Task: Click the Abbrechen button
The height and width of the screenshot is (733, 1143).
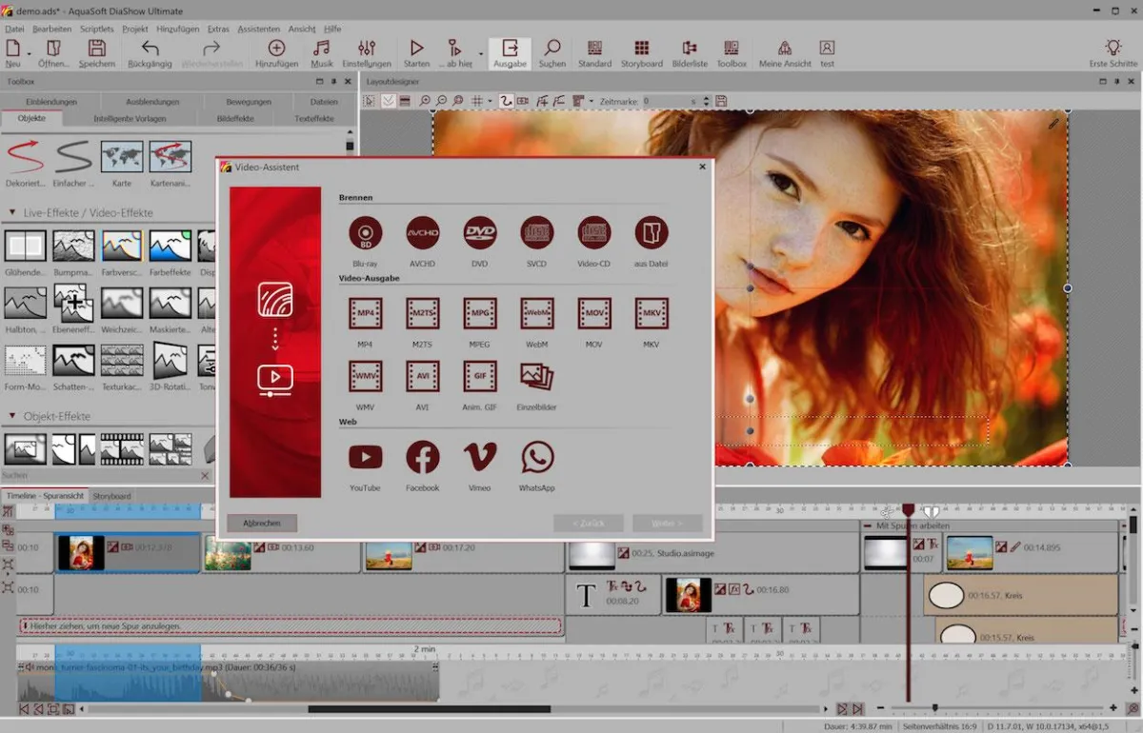Action: click(262, 524)
